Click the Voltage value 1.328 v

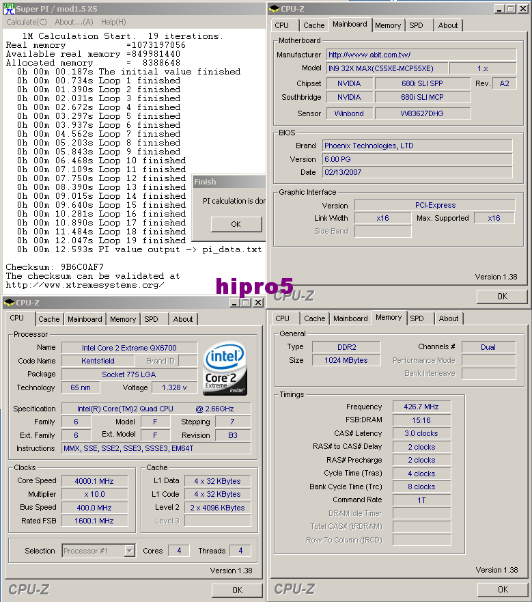(174, 387)
